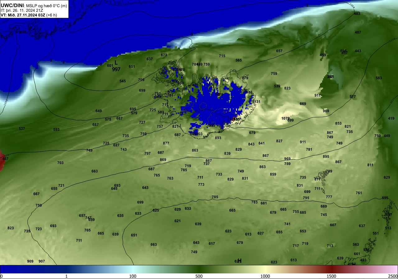Image resolution: width=398 pixels, height=279 pixels.
Task: Click the 'L' low pressure marker
Action: (x=116, y=63)
